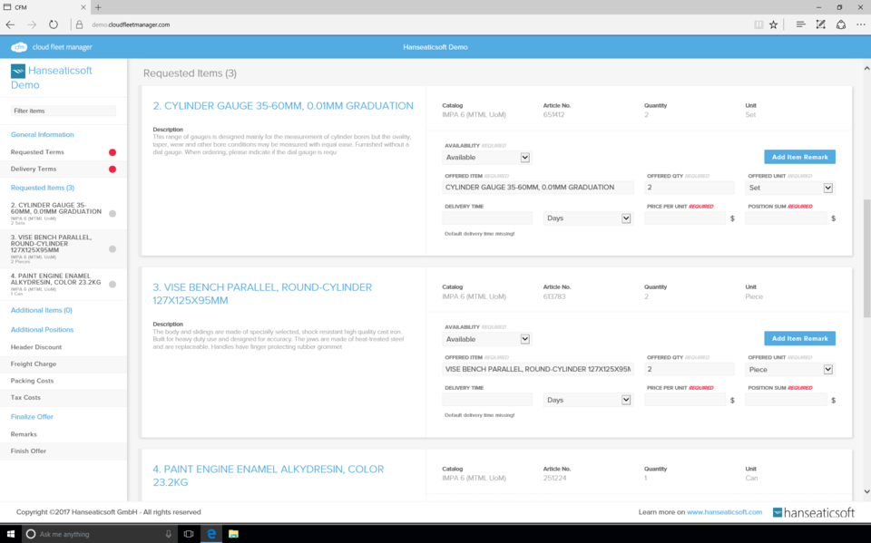The height and width of the screenshot is (543, 871).
Task: Open Edge reading view icon
Action: (x=758, y=24)
